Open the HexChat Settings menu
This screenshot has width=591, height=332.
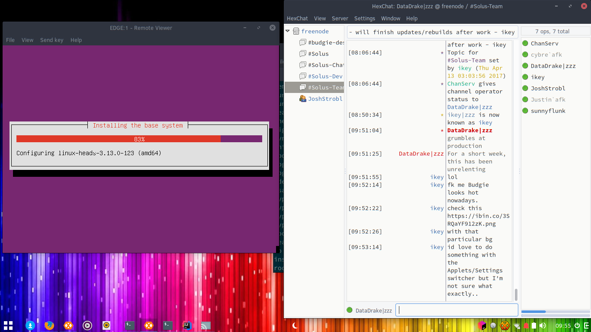click(365, 19)
